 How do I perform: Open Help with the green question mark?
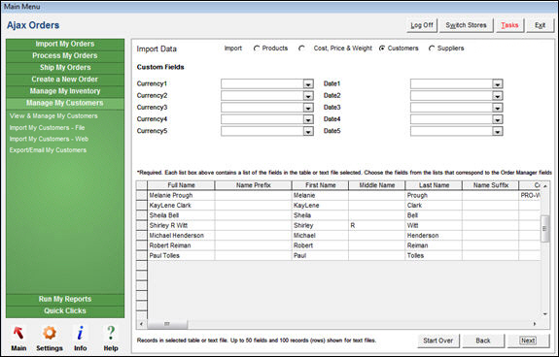(x=111, y=333)
